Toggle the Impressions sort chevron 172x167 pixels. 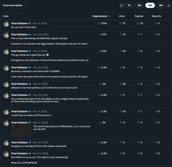point(109,16)
